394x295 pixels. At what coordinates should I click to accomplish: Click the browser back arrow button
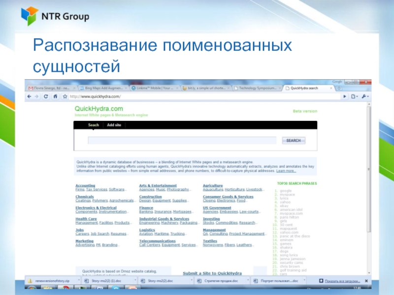point(30,97)
